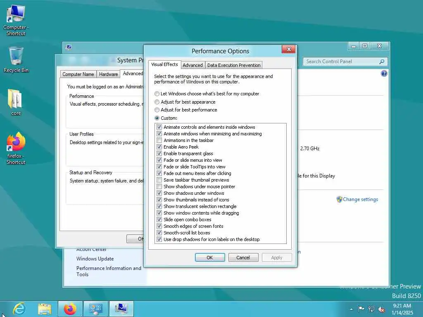Open Windows Update link

pos(95,259)
